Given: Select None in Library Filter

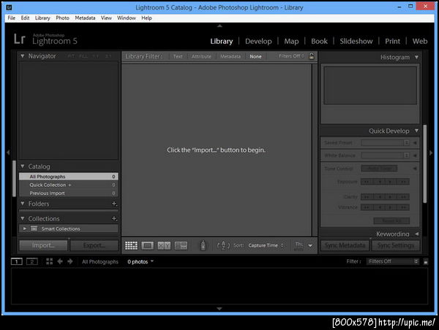Looking at the screenshot, I should tap(255, 56).
